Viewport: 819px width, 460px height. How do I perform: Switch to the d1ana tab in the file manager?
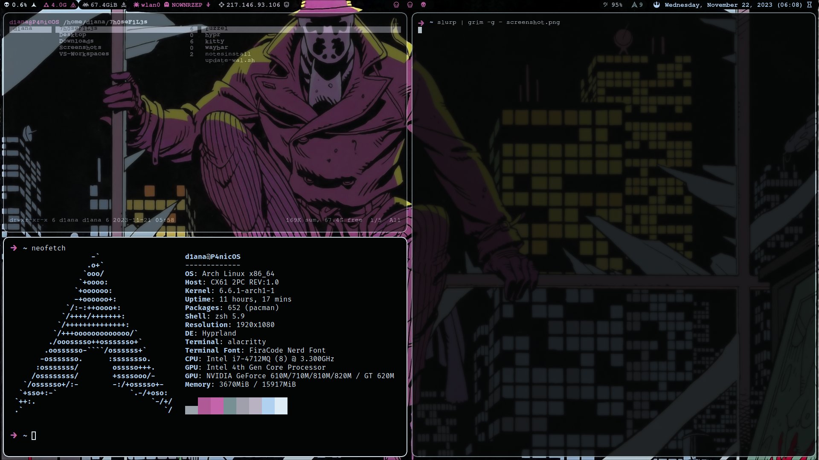23,29
